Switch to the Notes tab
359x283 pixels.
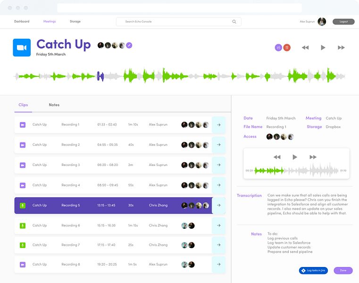pos(54,105)
